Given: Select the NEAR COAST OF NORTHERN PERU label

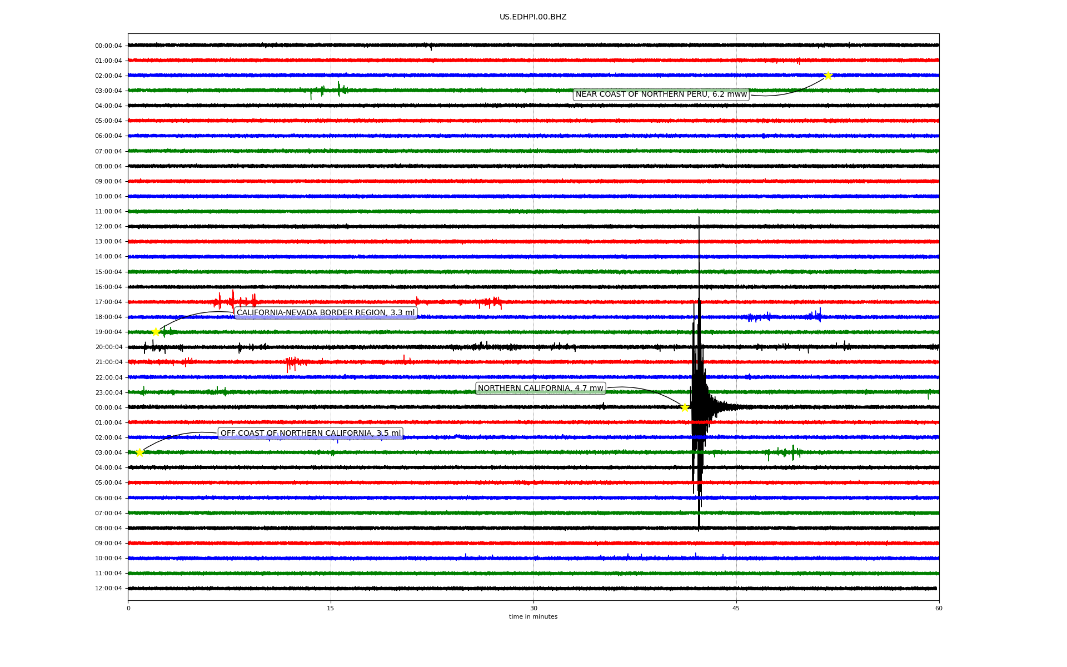Looking at the screenshot, I should [661, 94].
